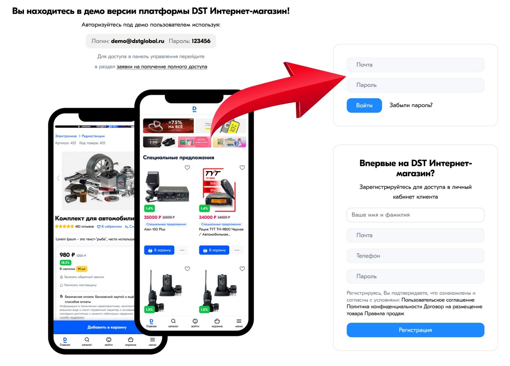The width and height of the screenshot is (510, 366).
Task: Open the Пользовательское соглашение link
Action: [438, 300]
